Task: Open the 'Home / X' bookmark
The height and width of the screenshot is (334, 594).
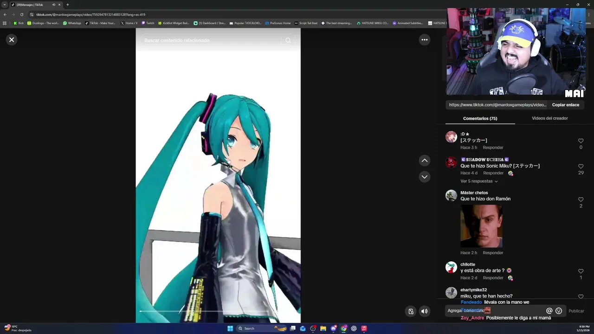Action: tap(129, 23)
